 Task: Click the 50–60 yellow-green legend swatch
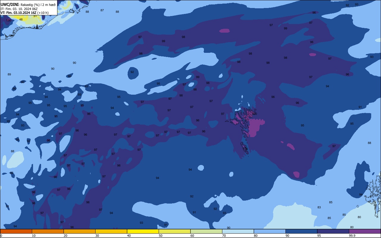[x=174, y=231]
